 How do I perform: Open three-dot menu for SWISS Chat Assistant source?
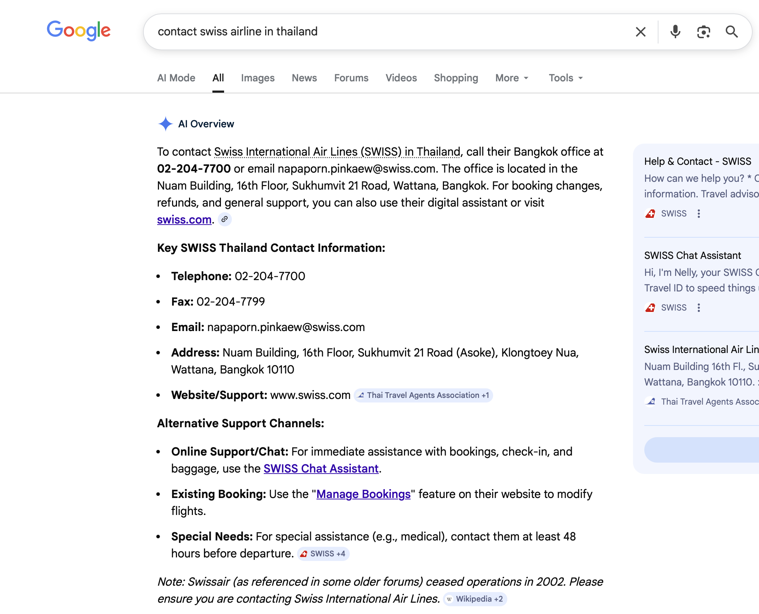[x=698, y=308]
